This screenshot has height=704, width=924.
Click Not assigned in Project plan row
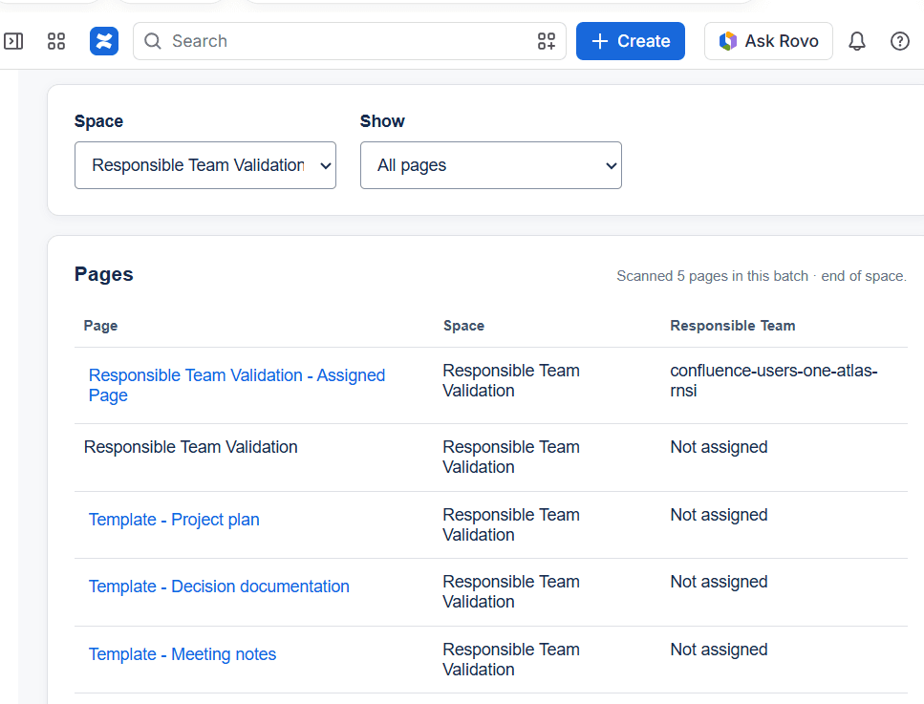coord(719,515)
